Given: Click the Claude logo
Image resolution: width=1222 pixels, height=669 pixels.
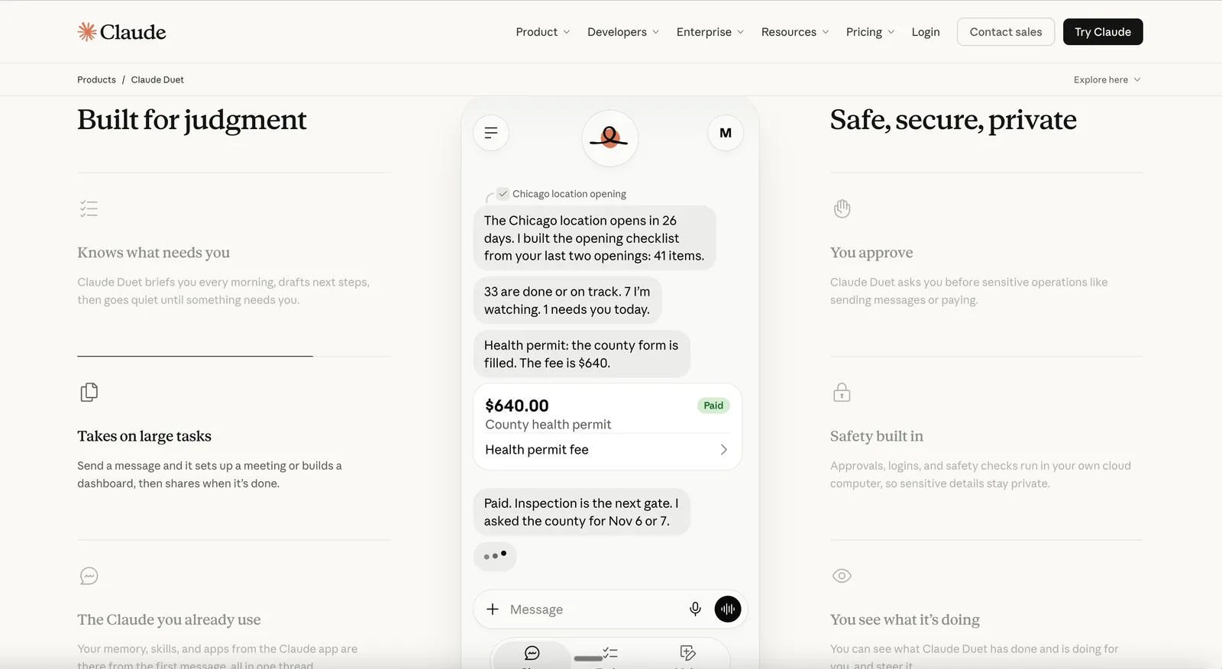Looking at the screenshot, I should pyautogui.click(x=121, y=32).
